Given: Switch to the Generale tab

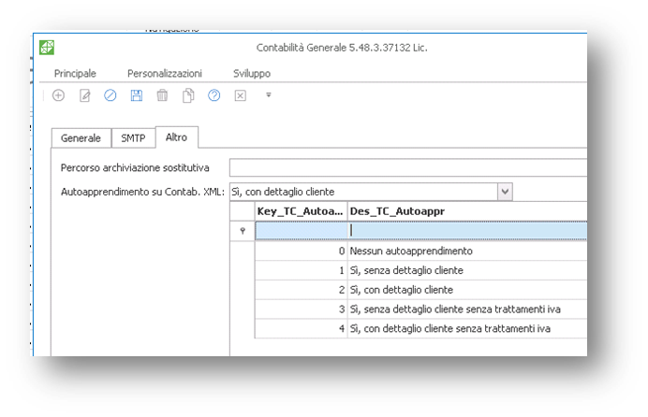Looking at the screenshot, I should pos(81,137).
